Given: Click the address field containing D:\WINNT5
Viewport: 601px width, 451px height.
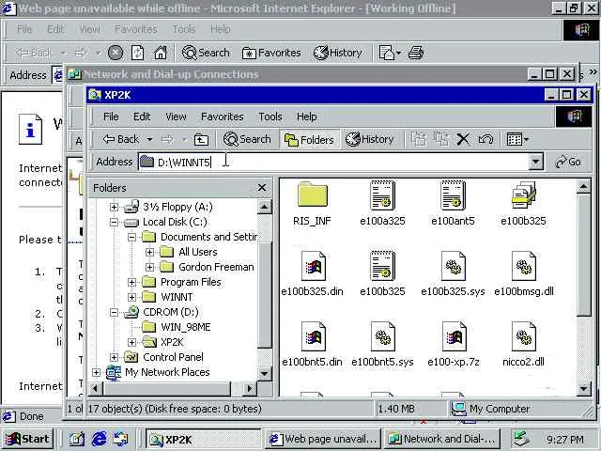Looking at the screenshot, I should tap(333, 163).
